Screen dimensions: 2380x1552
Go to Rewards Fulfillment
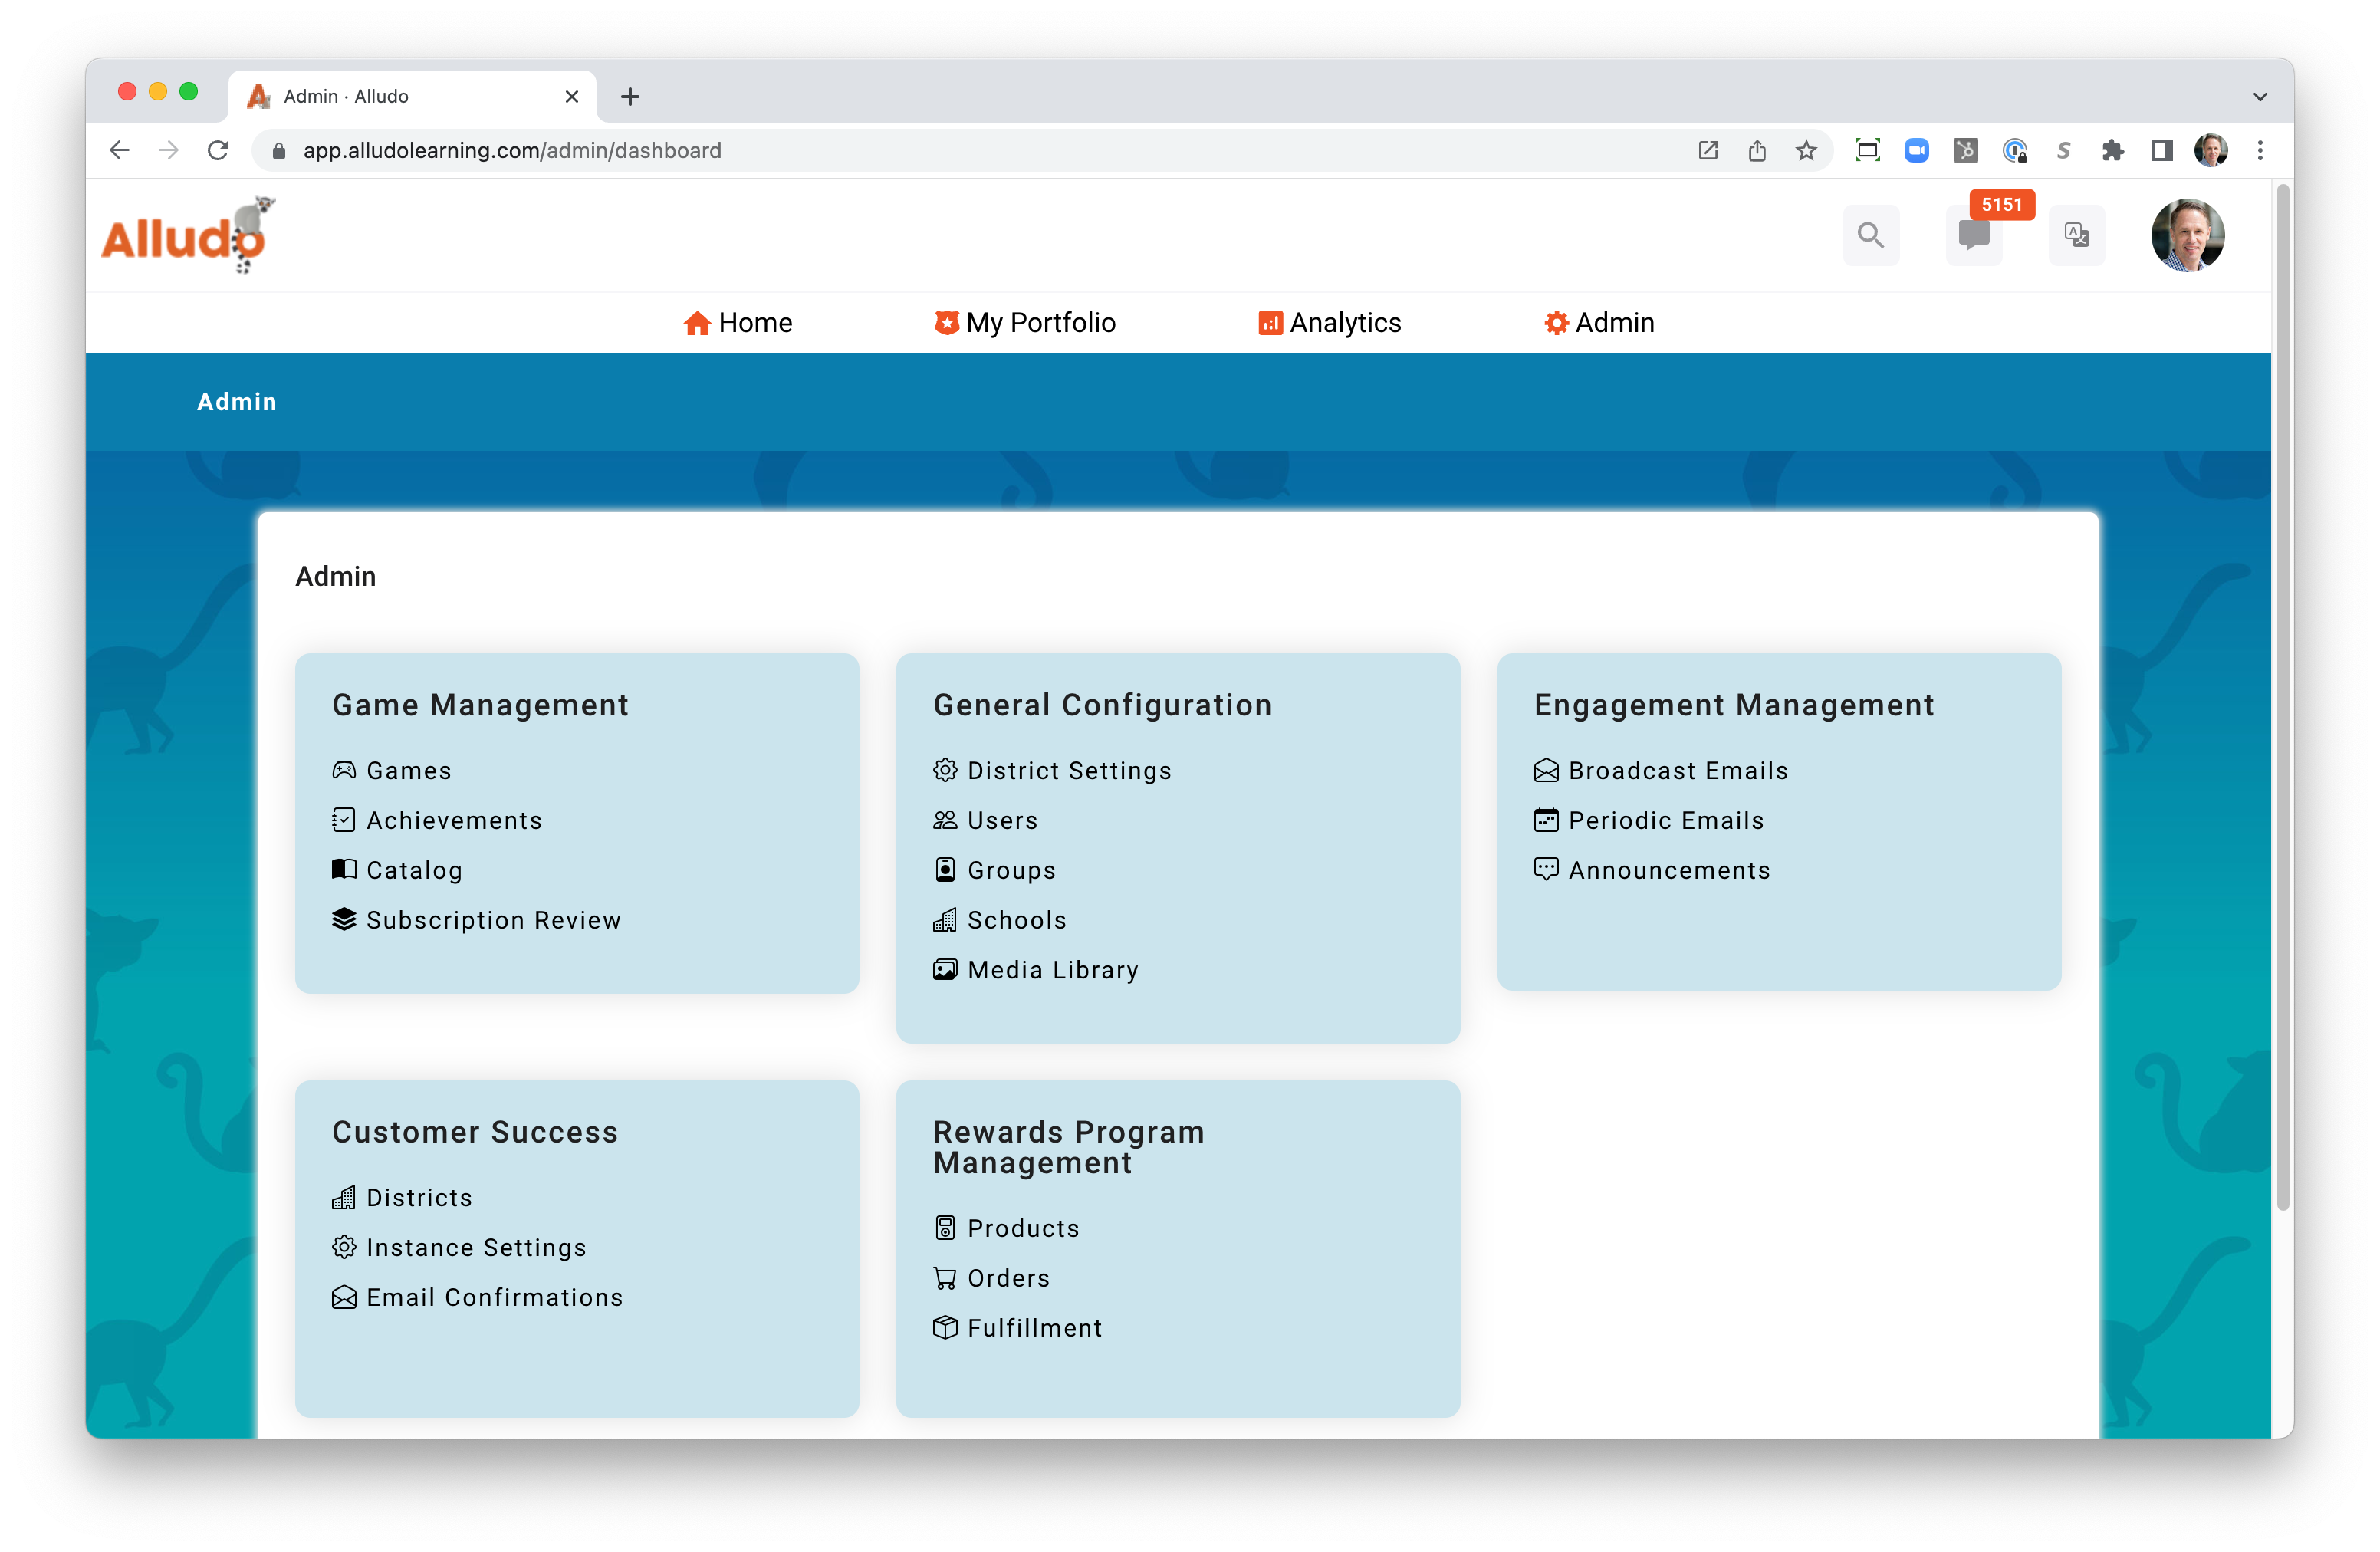pos(1034,1328)
